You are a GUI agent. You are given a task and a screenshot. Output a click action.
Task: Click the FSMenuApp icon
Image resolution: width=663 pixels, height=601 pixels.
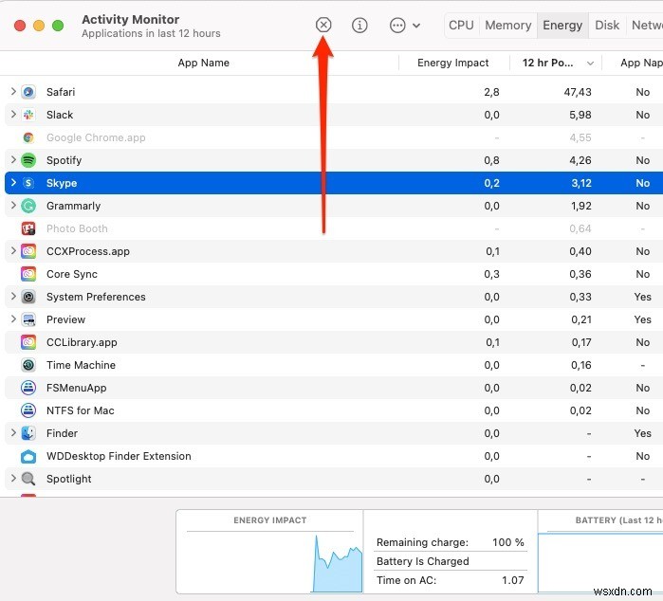tap(28, 388)
